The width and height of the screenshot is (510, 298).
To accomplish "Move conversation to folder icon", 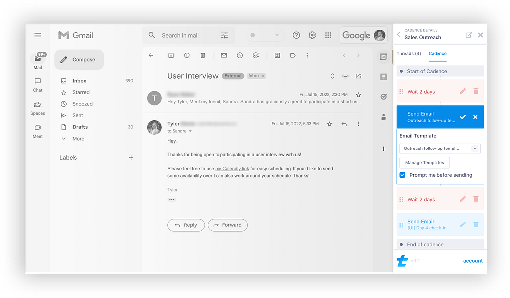I will click(x=277, y=55).
